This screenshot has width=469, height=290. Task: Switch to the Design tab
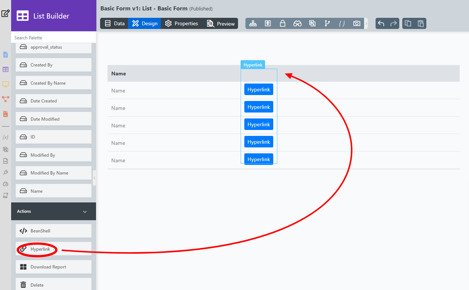144,23
